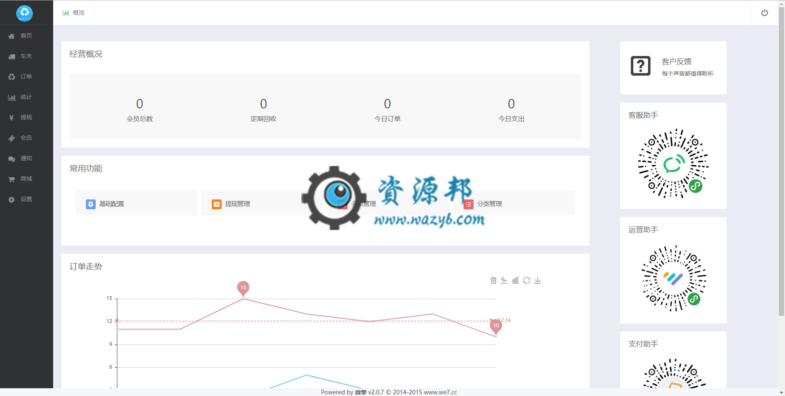Click the gear icon beside 设置
Image resolution: width=785 pixels, height=396 pixels.
coord(11,199)
